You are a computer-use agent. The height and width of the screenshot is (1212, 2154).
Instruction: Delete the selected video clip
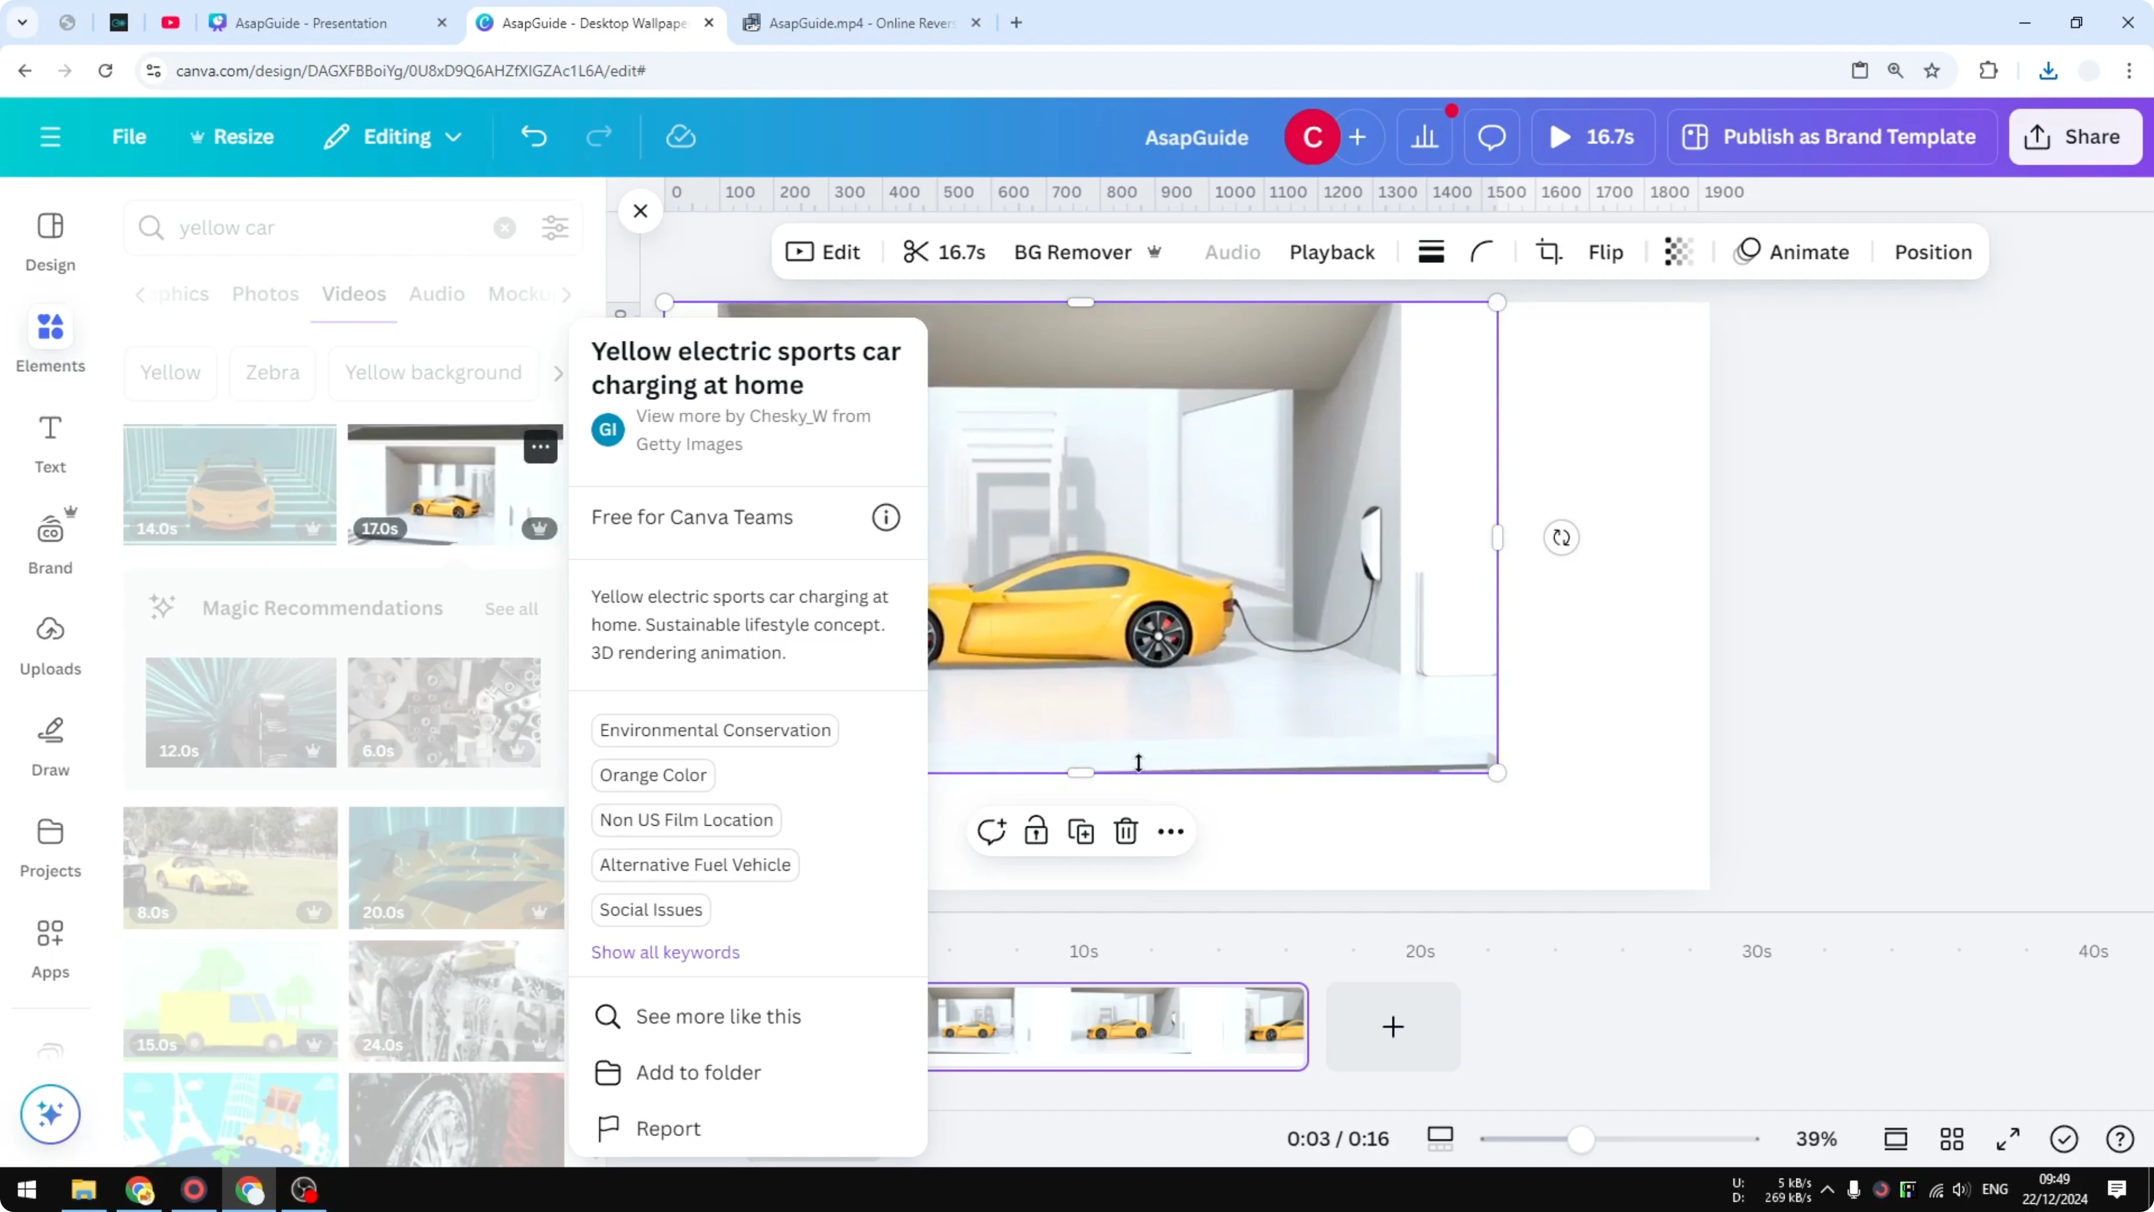[x=1124, y=831]
